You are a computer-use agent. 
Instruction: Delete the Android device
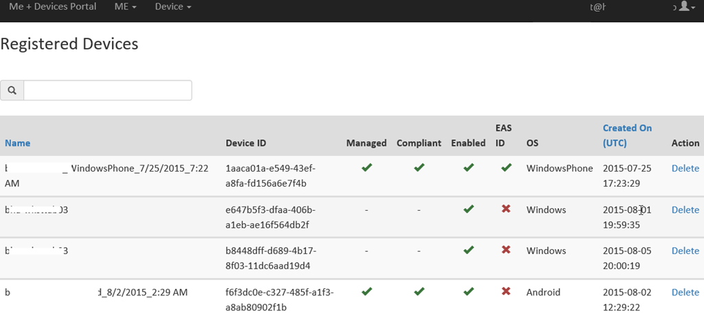[685, 292]
